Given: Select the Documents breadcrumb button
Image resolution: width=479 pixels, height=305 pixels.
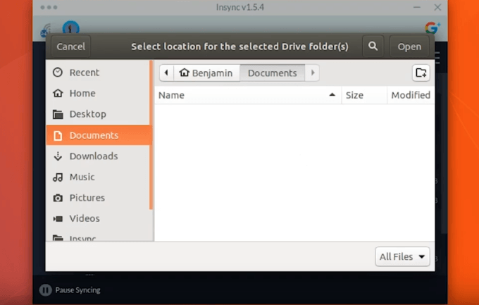Looking at the screenshot, I should (x=272, y=73).
